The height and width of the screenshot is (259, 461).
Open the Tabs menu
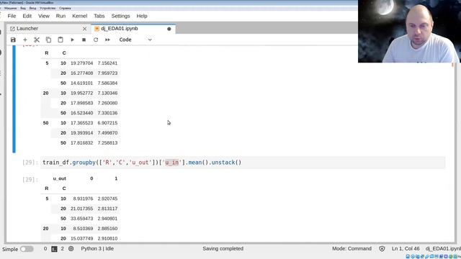[99, 16]
